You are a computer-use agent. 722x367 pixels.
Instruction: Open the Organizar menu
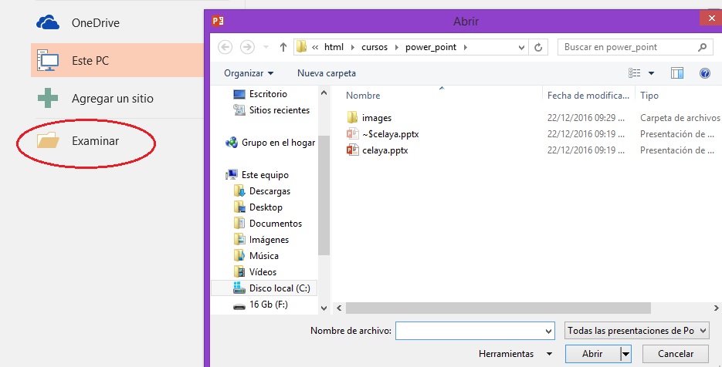[x=249, y=73]
